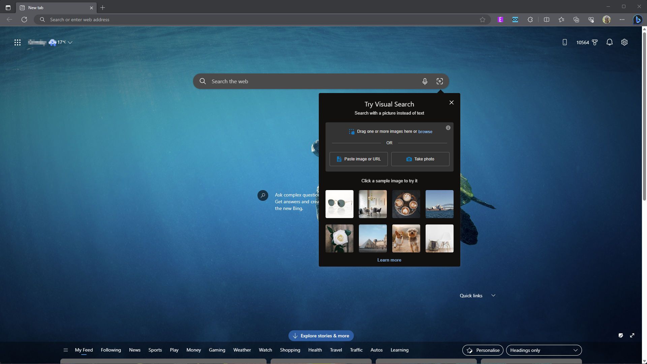Click the Paste image or URL button

[x=359, y=159]
